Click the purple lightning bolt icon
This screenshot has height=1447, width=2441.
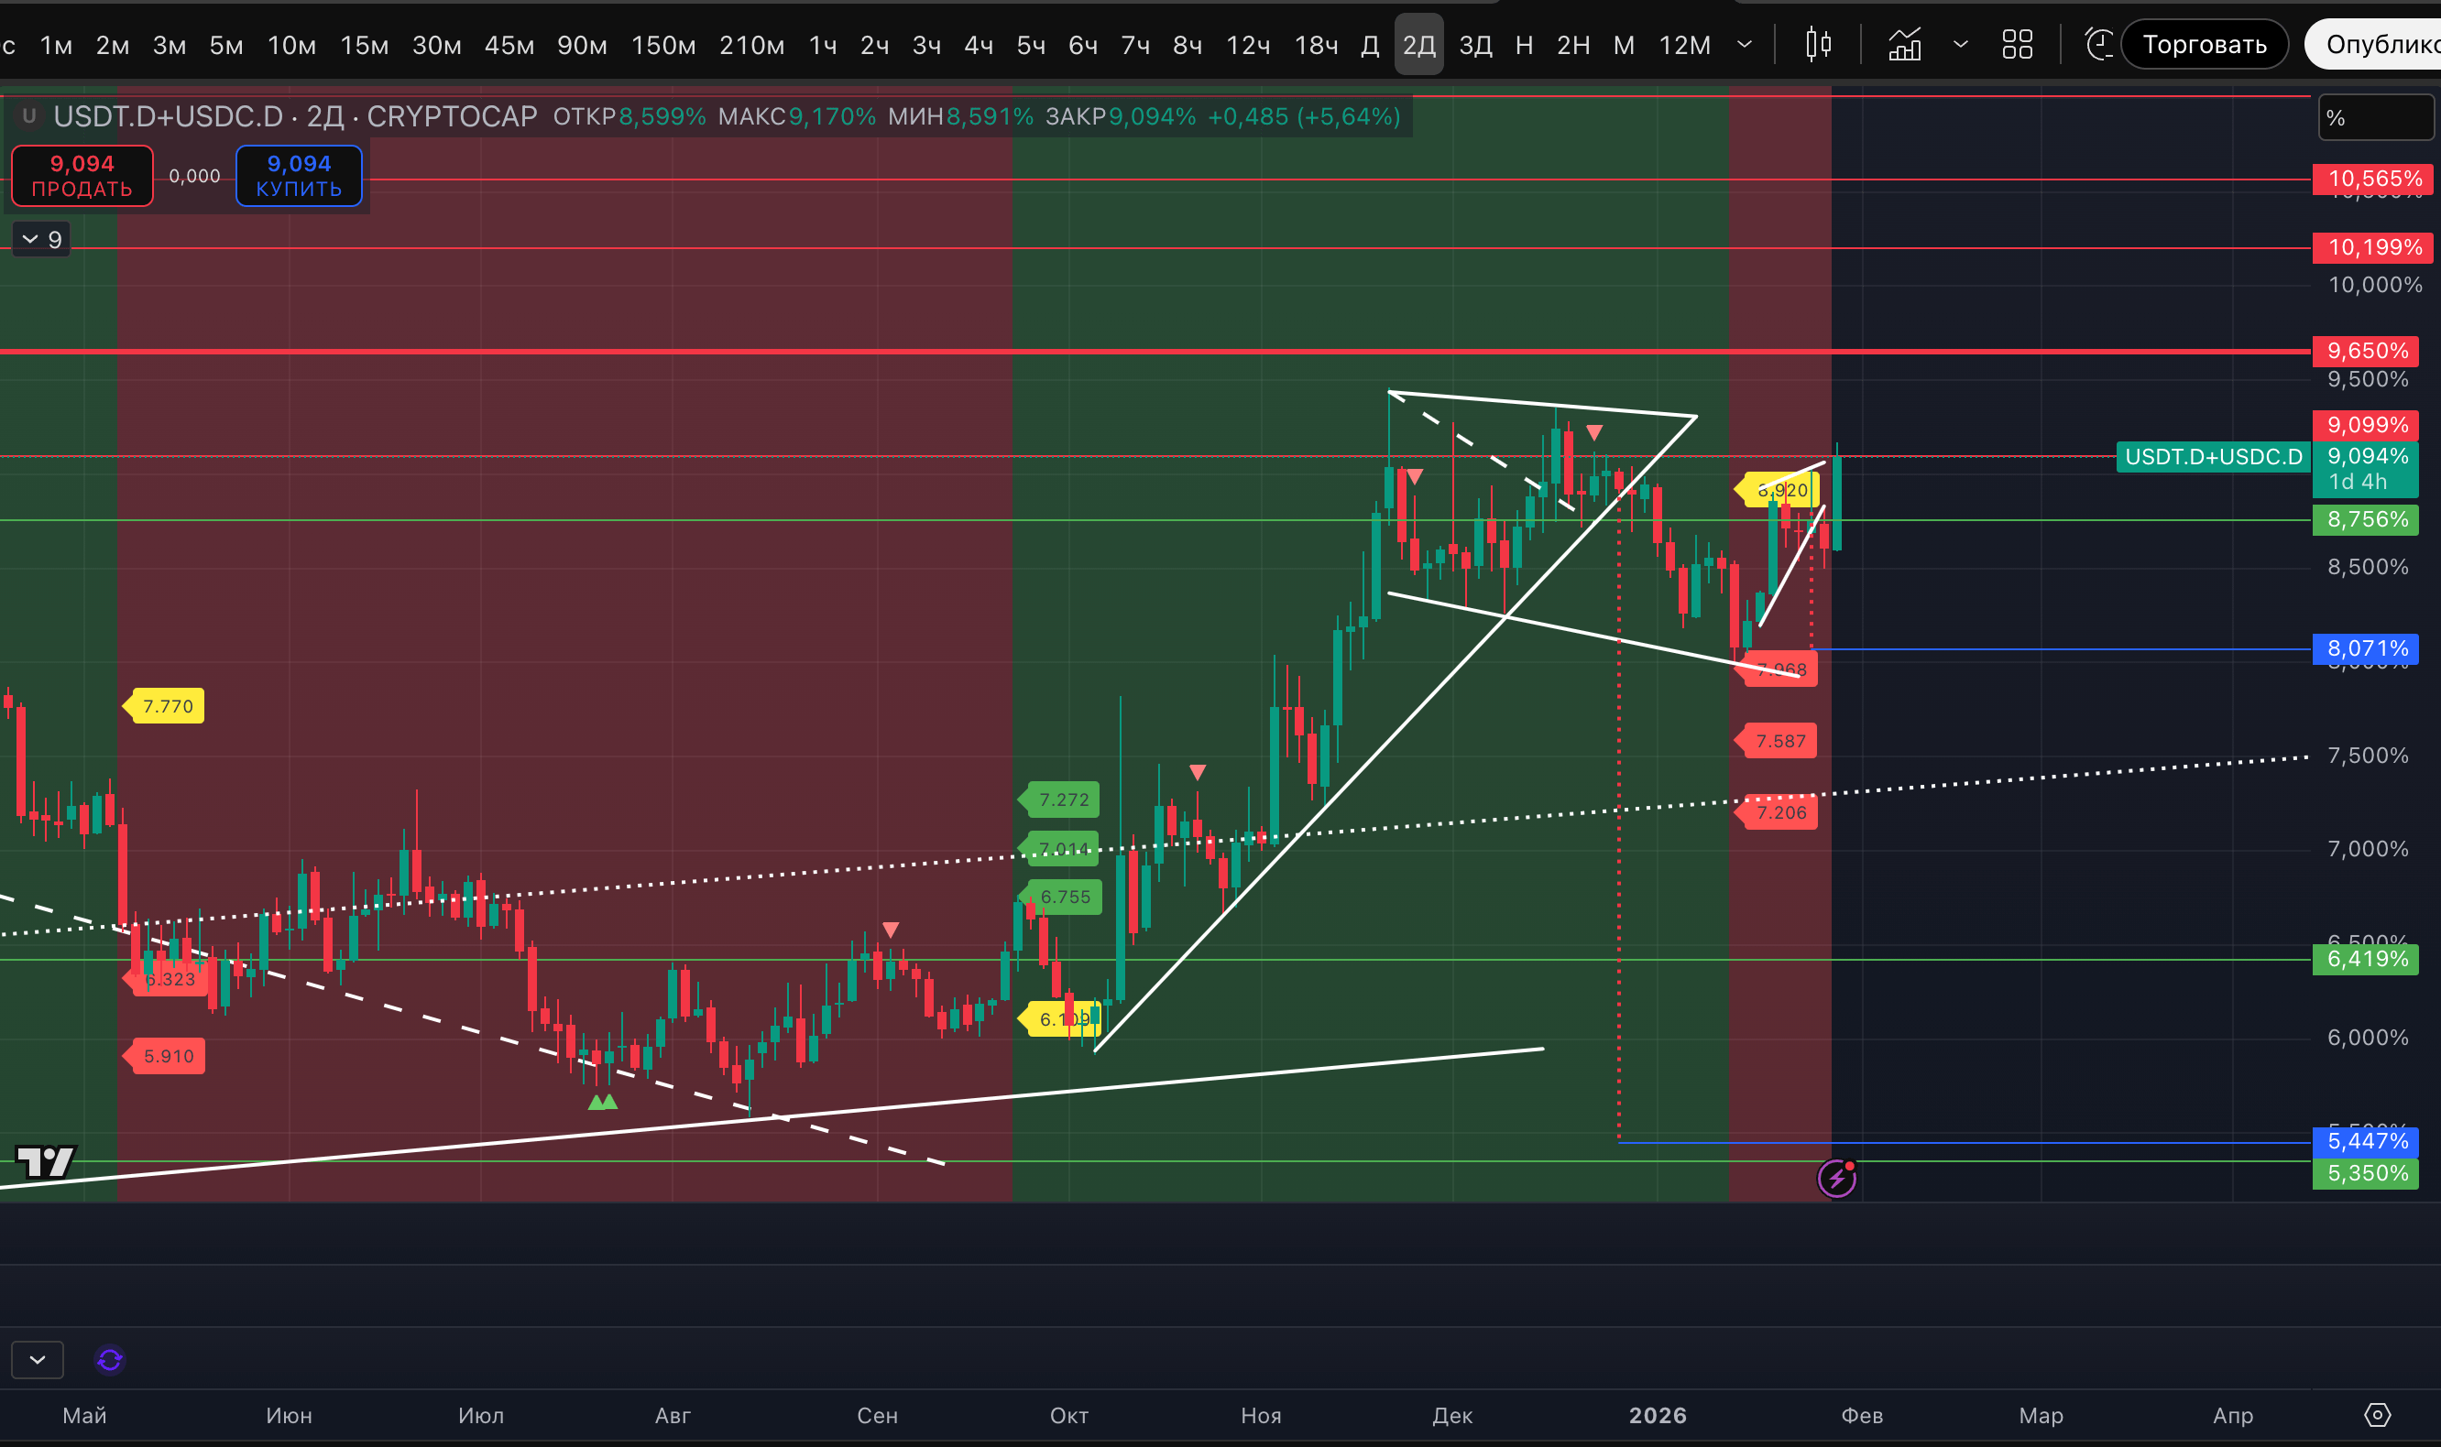(1836, 1178)
